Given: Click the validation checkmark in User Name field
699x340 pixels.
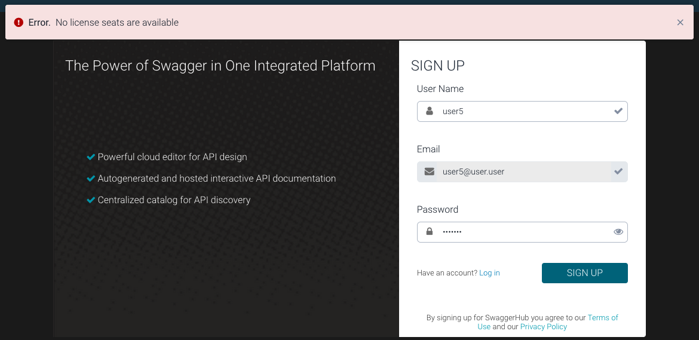Looking at the screenshot, I should [618, 111].
